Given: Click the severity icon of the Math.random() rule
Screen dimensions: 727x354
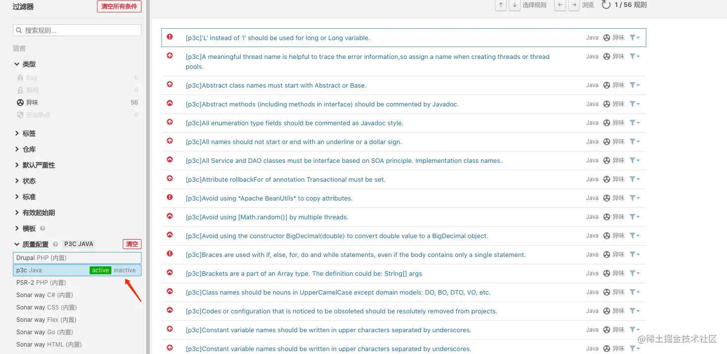Looking at the screenshot, I should coord(170,216).
